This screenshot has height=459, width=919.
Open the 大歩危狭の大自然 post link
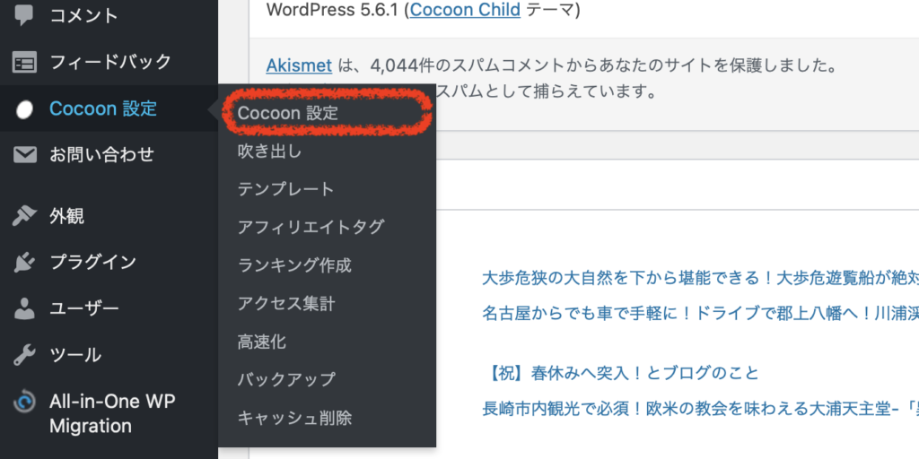[x=700, y=278]
